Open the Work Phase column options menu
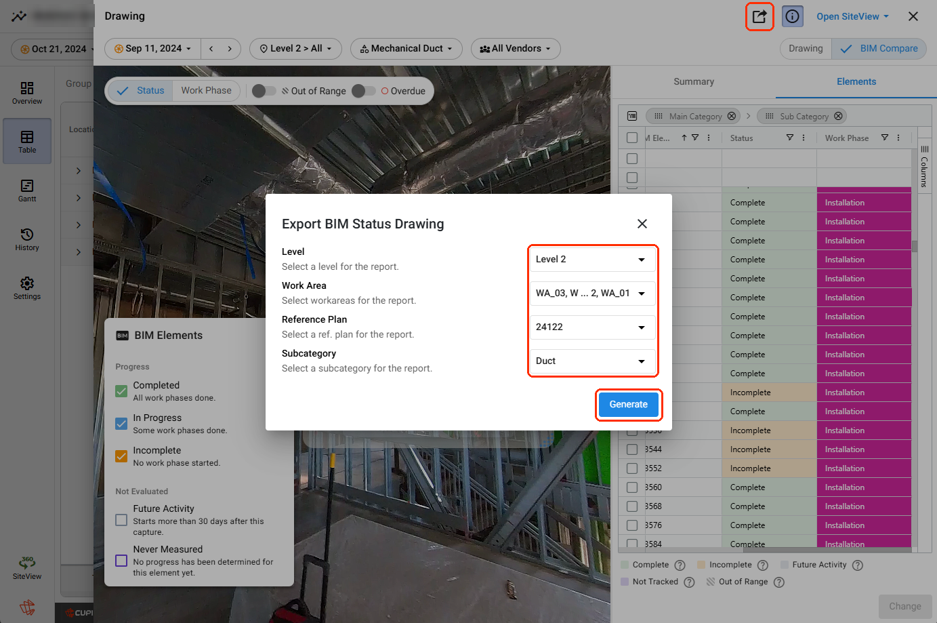The width and height of the screenshot is (937, 623). pos(898,138)
